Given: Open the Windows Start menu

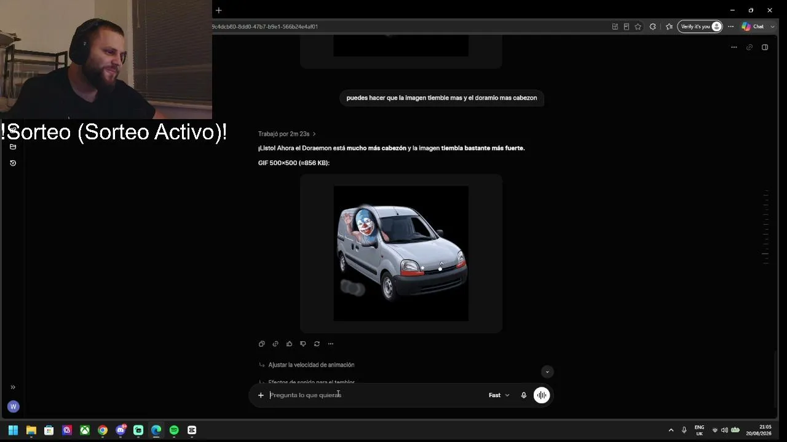Looking at the screenshot, I should click(13, 430).
